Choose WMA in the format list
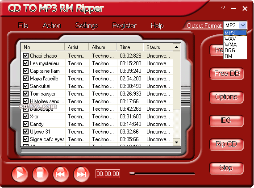Screen dimensions: 254x188 235,45
